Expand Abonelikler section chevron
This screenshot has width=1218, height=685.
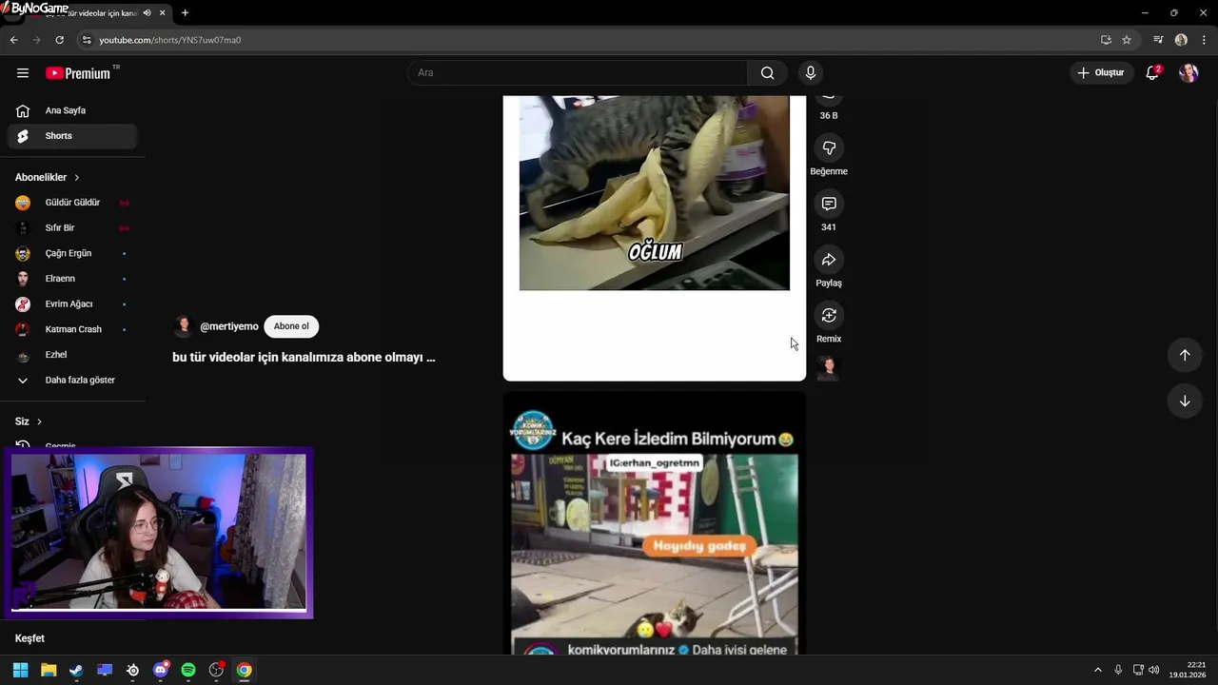(77, 178)
